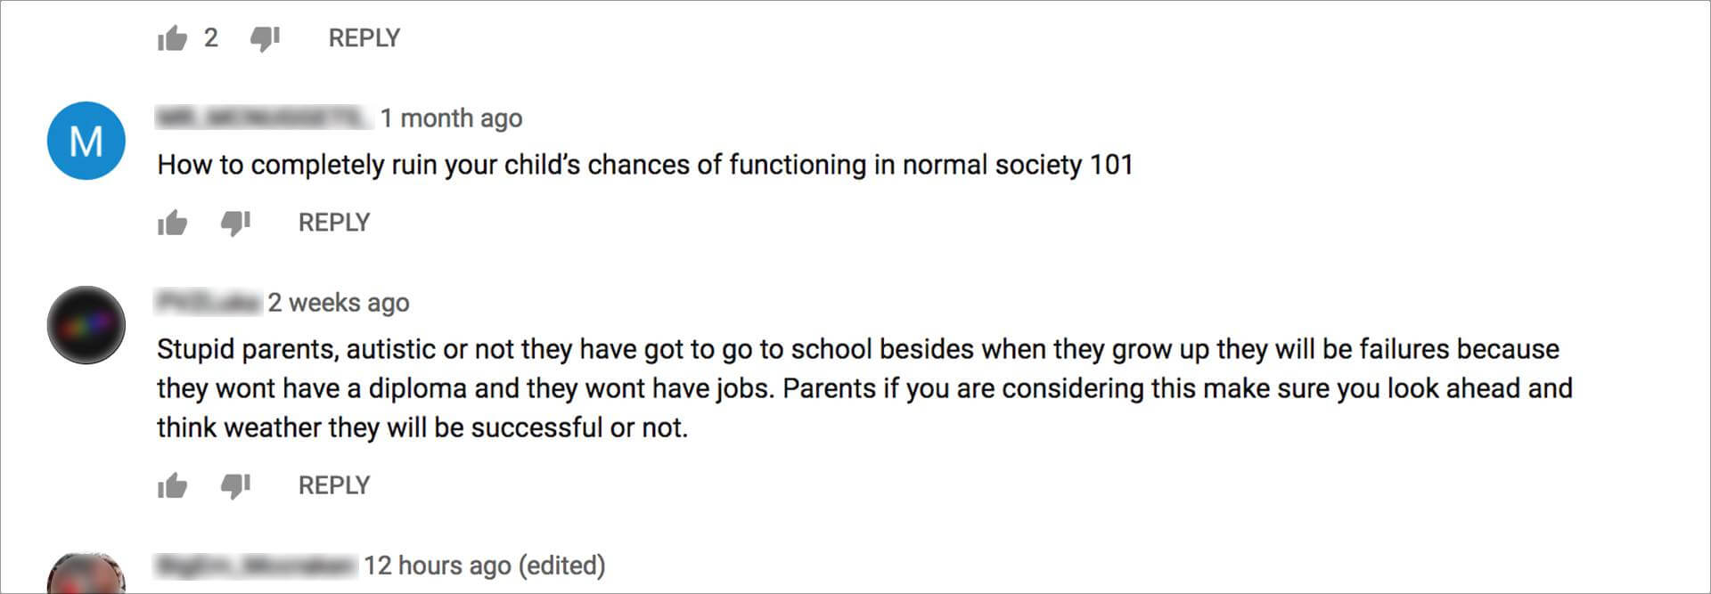Click the like count number 2
Screen dimensions: 1711x594
pyautogui.click(x=211, y=38)
